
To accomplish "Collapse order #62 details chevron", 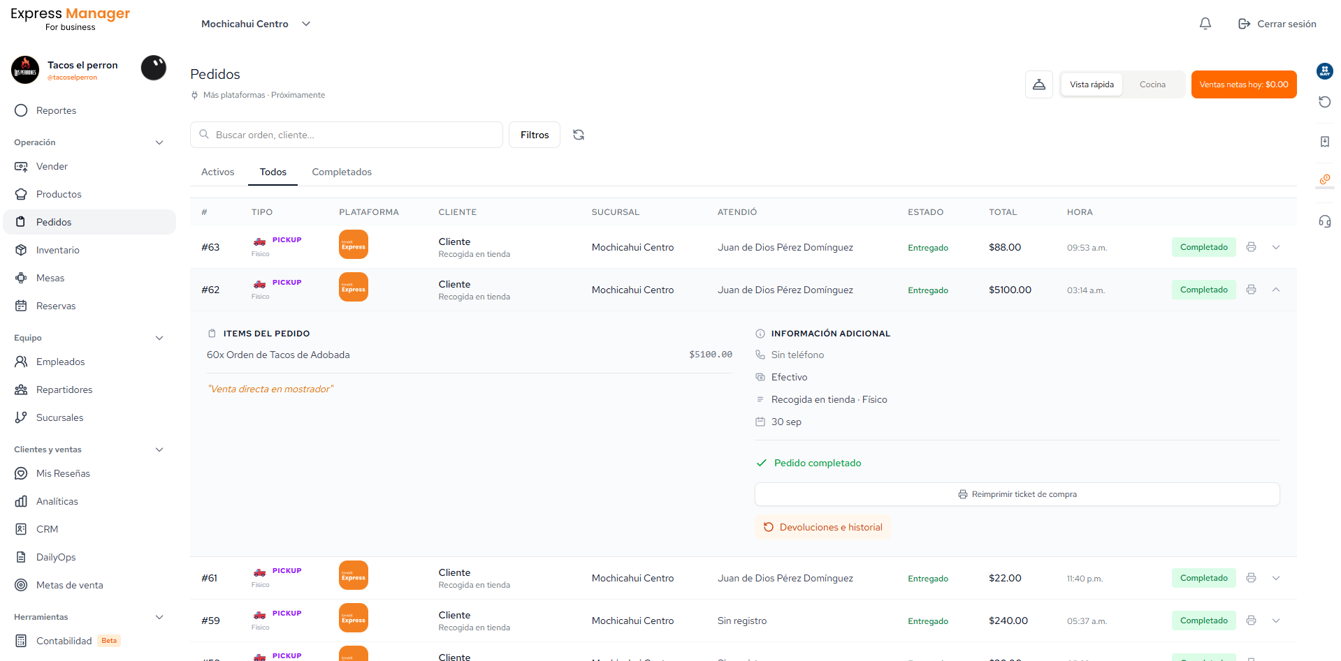I will [1276, 290].
